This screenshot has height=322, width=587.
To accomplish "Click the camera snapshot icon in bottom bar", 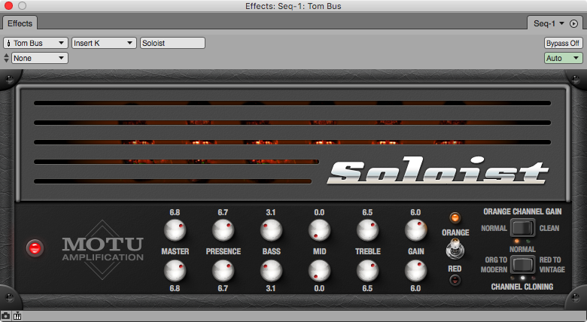I will (x=5, y=316).
